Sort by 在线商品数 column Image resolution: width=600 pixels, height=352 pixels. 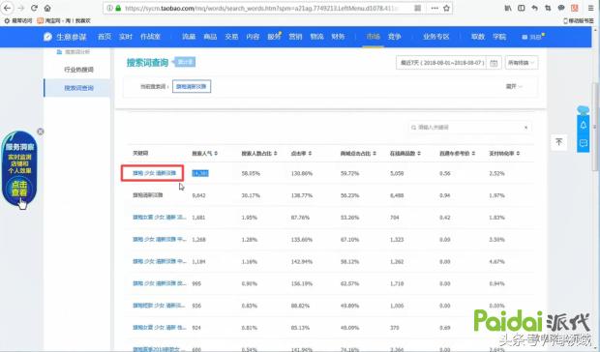click(x=405, y=153)
